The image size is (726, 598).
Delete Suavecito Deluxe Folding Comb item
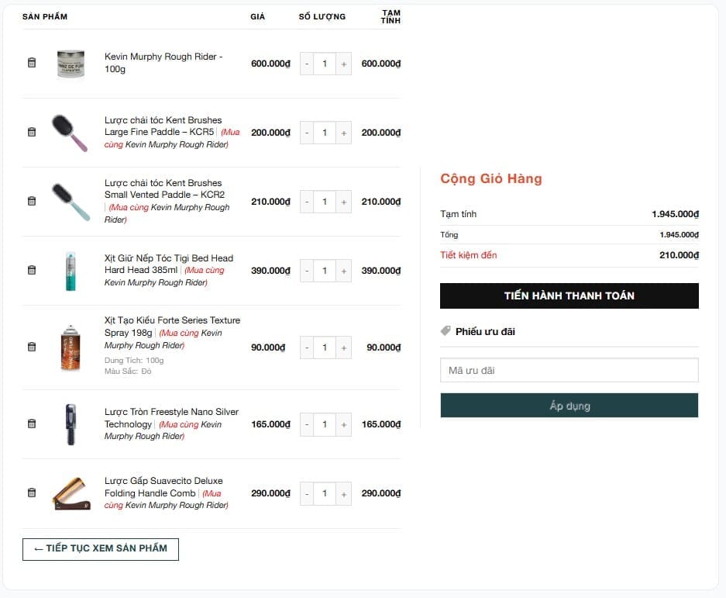[32, 493]
